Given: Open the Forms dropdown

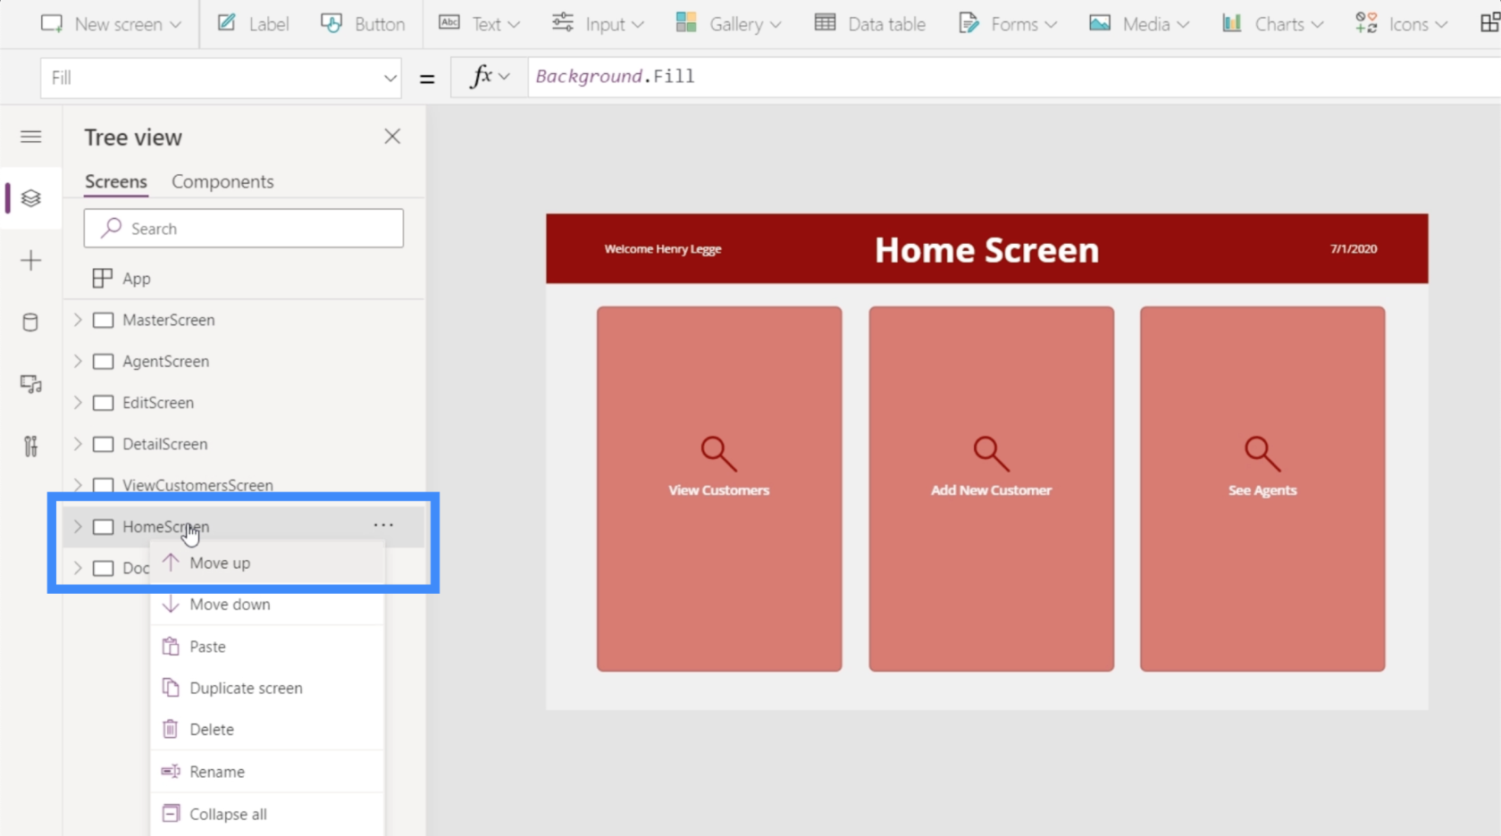Looking at the screenshot, I should [1008, 24].
